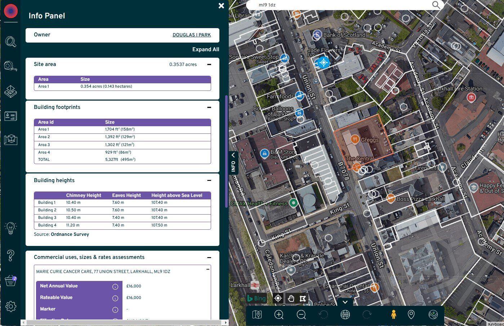Click the locate target crosshair button
The width and height of the screenshot is (504, 326).
[x=278, y=298]
